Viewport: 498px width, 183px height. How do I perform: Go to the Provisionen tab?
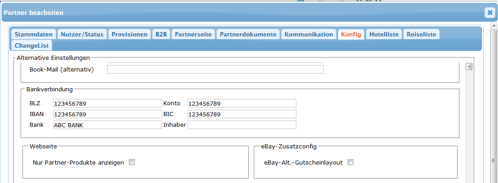[x=129, y=34]
